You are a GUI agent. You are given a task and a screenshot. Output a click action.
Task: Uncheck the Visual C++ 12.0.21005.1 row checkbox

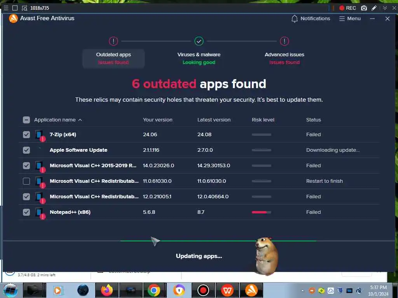pos(26,197)
